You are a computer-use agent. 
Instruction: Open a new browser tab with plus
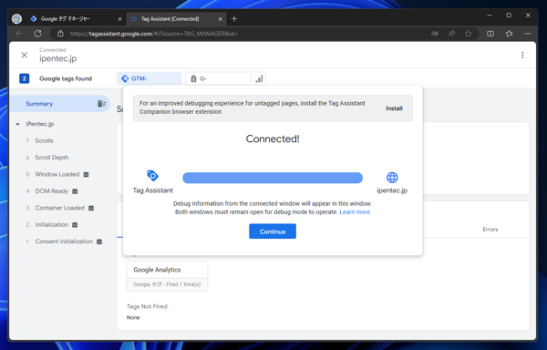point(234,19)
